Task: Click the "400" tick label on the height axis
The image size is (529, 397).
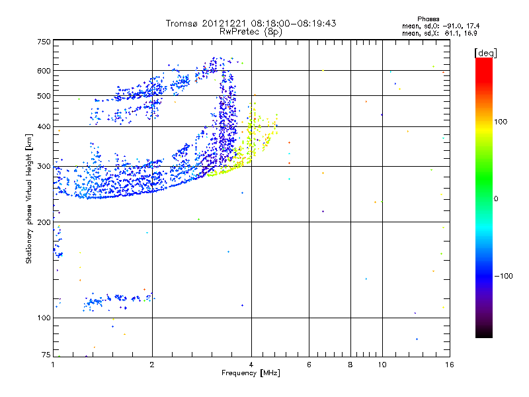Action: coord(44,127)
